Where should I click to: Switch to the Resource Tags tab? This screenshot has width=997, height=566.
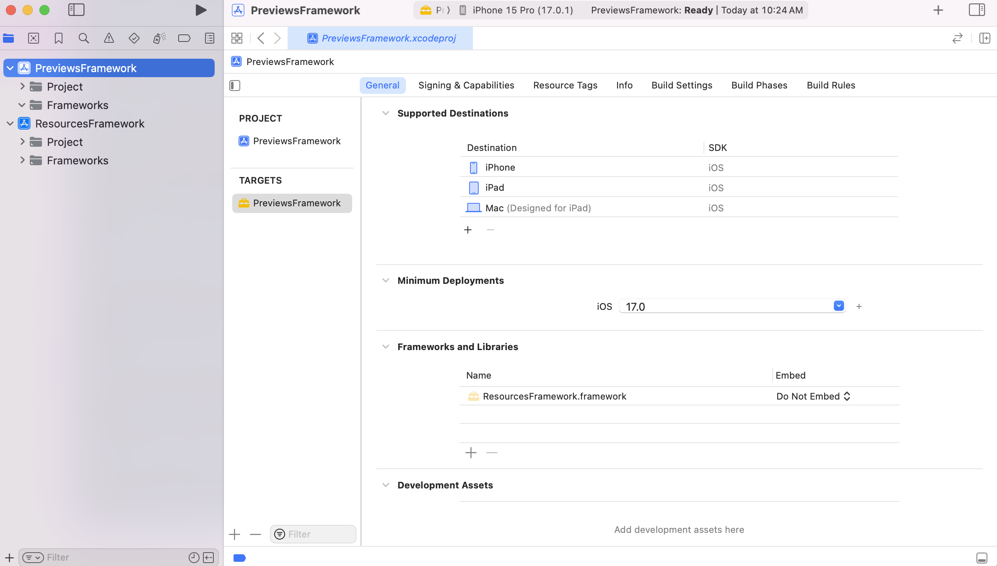(x=565, y=85)
